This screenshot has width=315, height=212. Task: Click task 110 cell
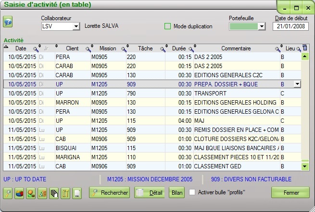(x=146, y=157)
